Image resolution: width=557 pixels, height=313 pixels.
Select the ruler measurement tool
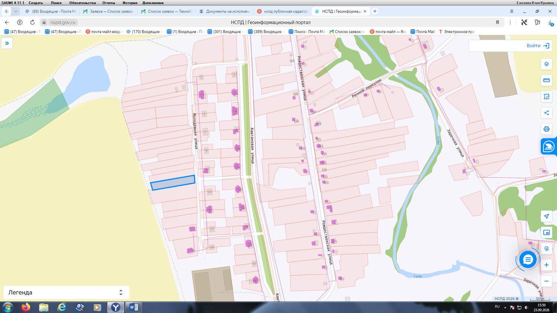pos(546,80)
